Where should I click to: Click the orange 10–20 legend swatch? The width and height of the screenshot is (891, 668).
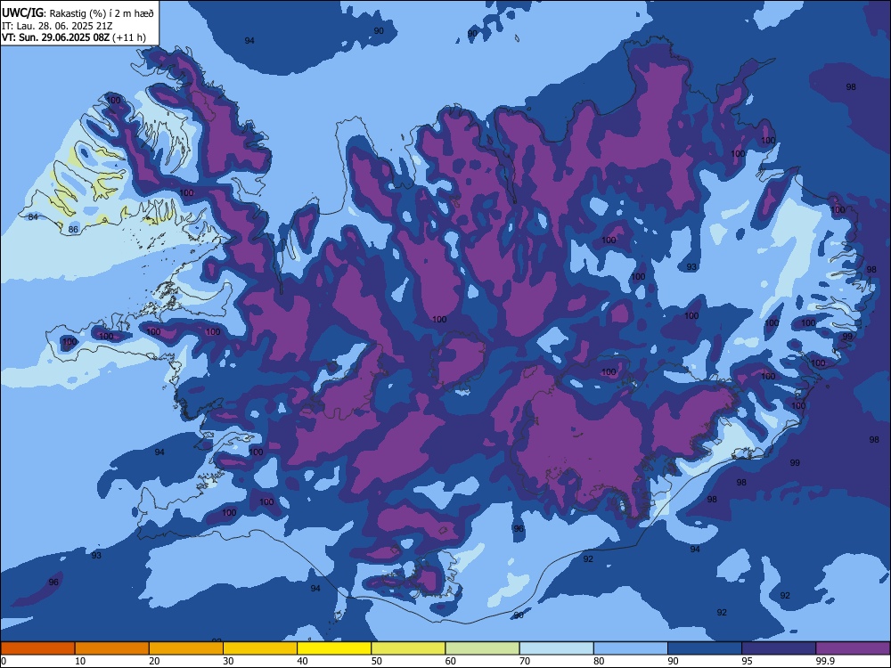pos(112,648)
